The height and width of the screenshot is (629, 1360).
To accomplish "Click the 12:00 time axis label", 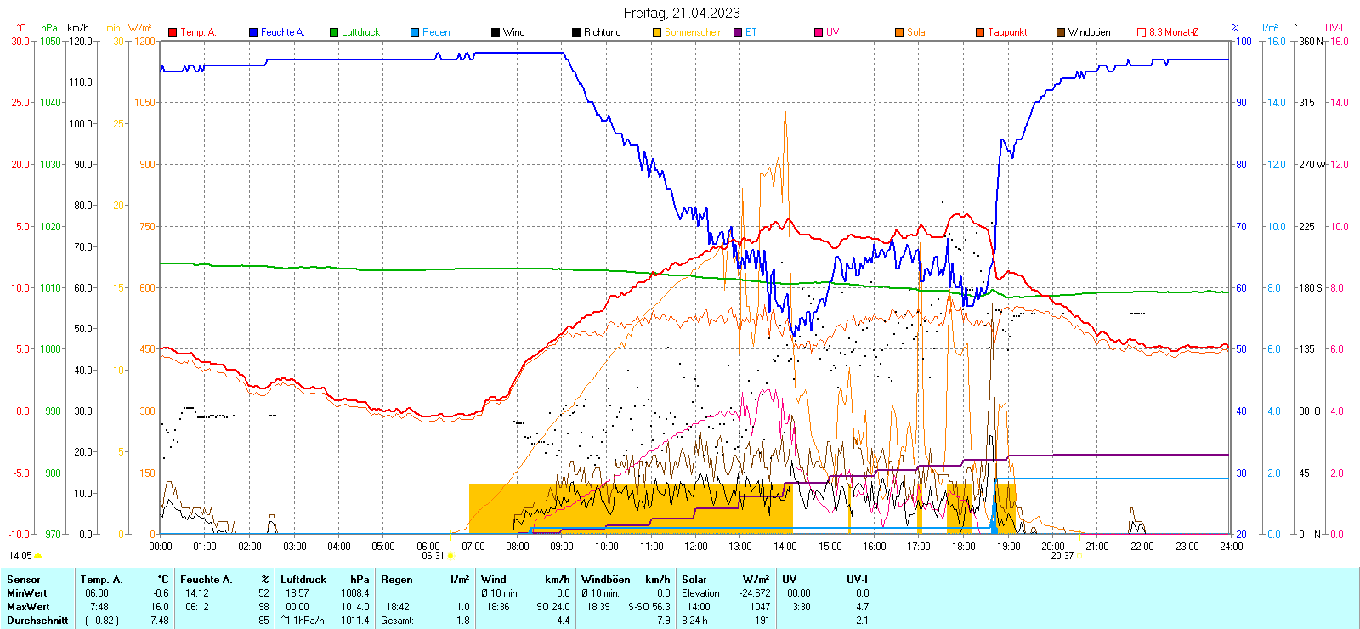I will click(696, 547).
